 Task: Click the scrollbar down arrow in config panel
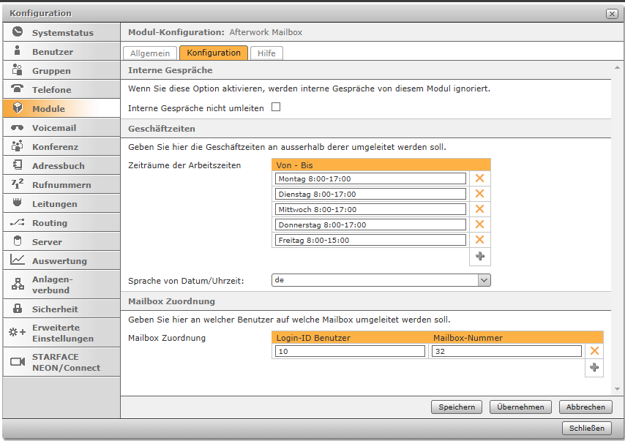617,389
